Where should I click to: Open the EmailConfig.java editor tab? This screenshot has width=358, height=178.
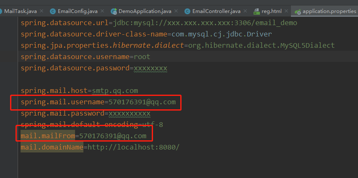point(78,11)
